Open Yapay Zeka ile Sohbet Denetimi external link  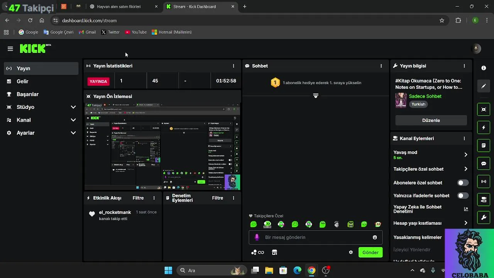466,209
